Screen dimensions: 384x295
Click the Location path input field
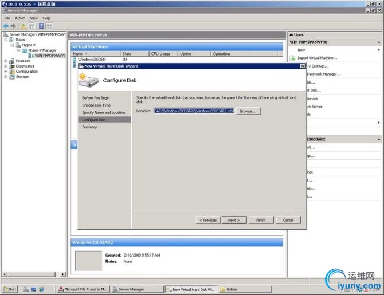tap(194, 111)
